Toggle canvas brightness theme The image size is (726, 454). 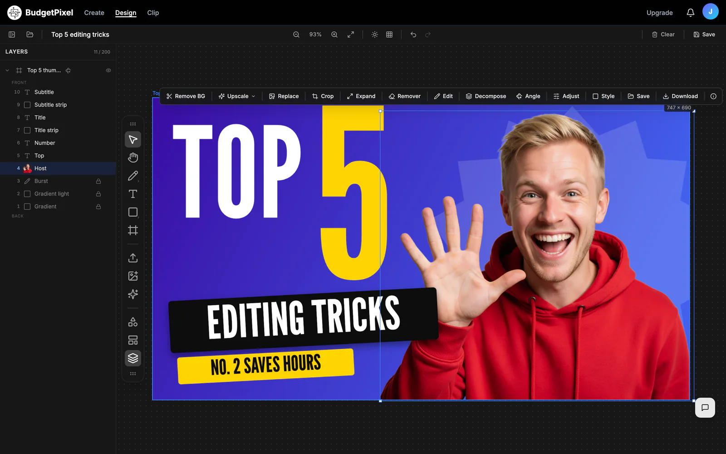click(x=375, y=35)
